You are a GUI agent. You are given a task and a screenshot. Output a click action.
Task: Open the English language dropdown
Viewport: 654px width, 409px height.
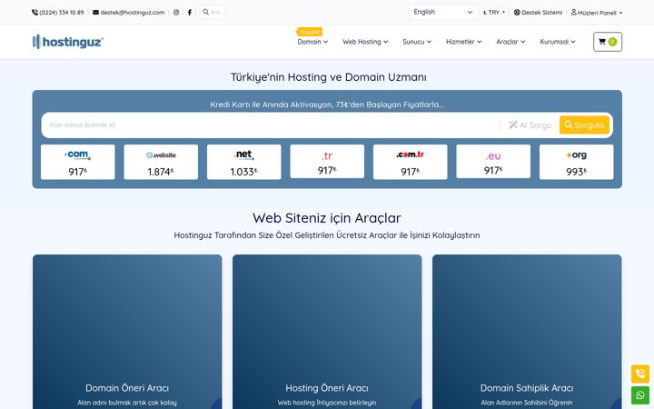click(443, 12)
